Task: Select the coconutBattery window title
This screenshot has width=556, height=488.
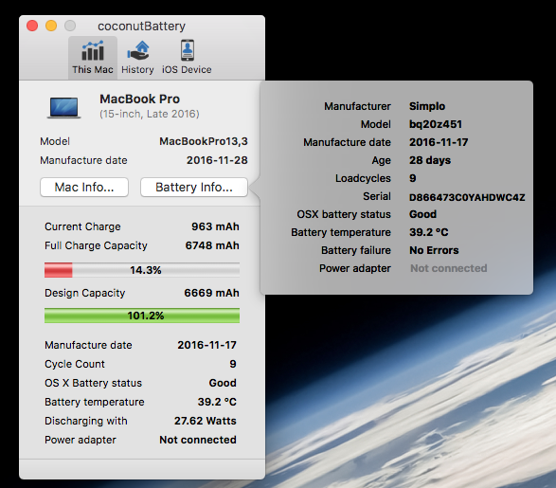Action: [141, 27]
